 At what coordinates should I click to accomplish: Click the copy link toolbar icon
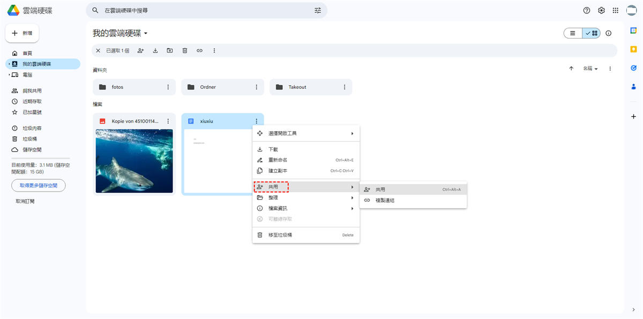pos(199,50)
